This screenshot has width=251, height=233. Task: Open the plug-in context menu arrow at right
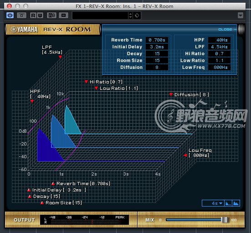[x=240, y=16]
